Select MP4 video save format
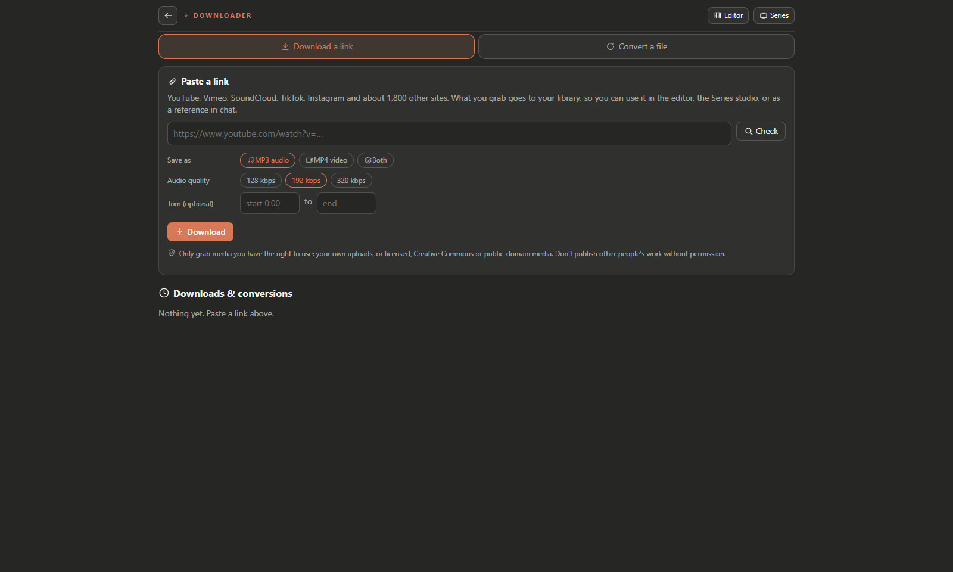Image resolution: width=953 pixels, height=572 pixels. click(326, 160)
